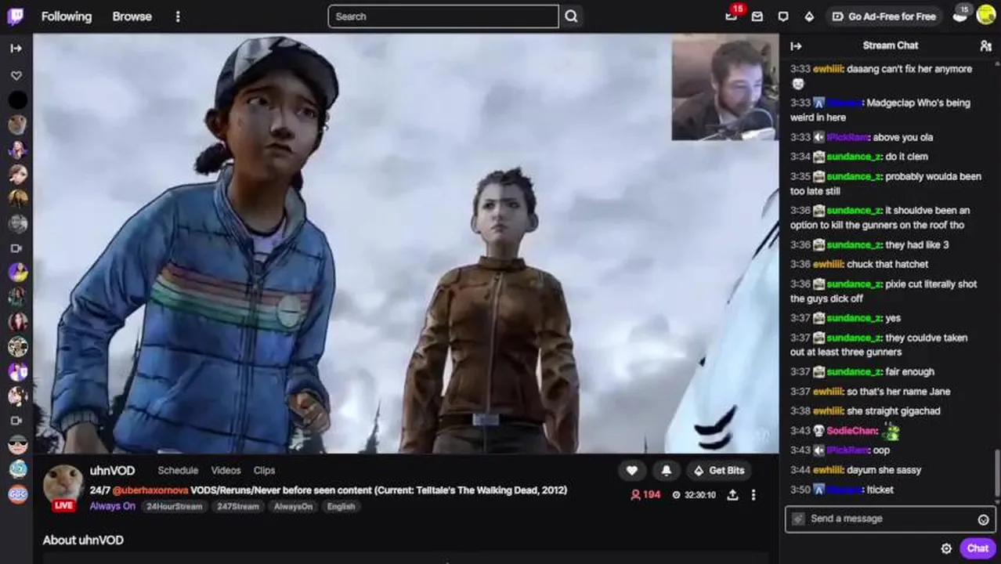
Task: Click the first camera icon in left sidebar
Action: (x=16, y=248)
